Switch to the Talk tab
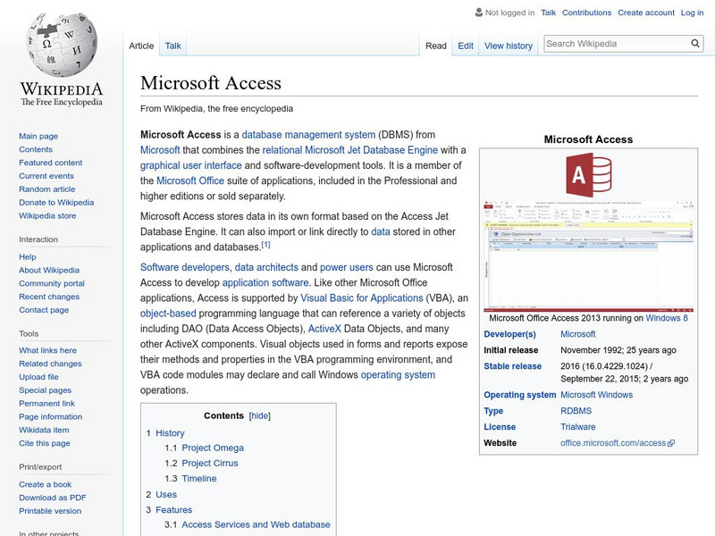Image resolution: width=715 pixels, height=536 pixels. tap(172, 46)
